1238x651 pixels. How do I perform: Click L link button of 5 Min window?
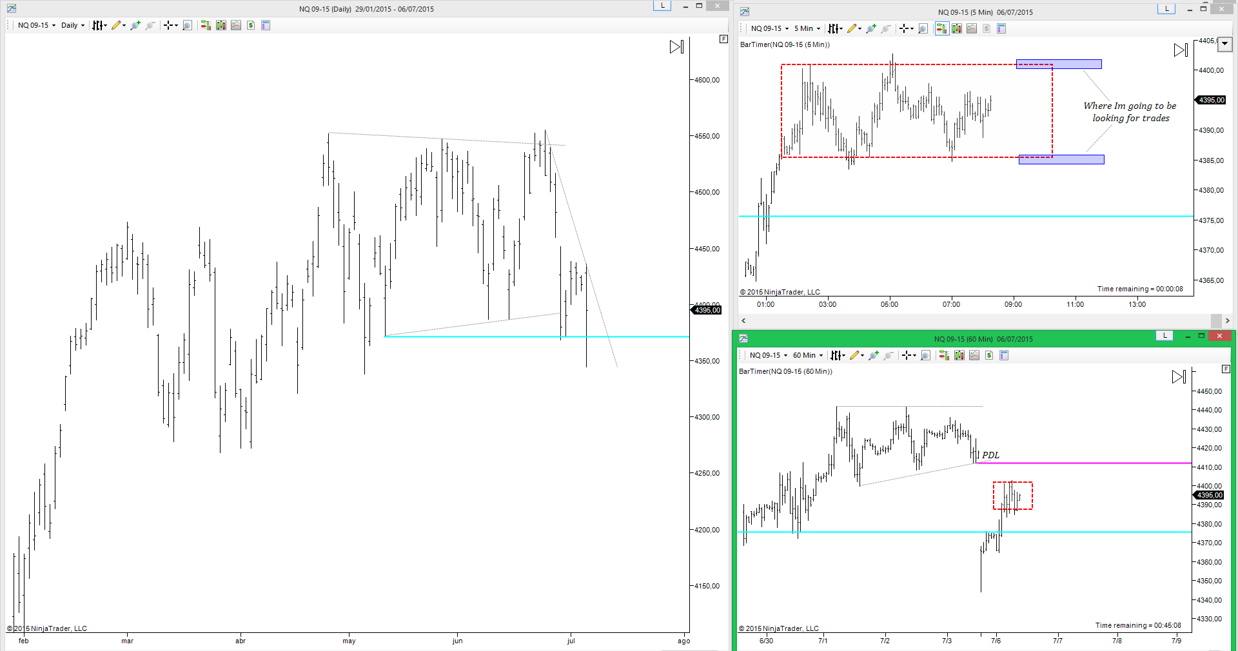[x=1166, y=8]
